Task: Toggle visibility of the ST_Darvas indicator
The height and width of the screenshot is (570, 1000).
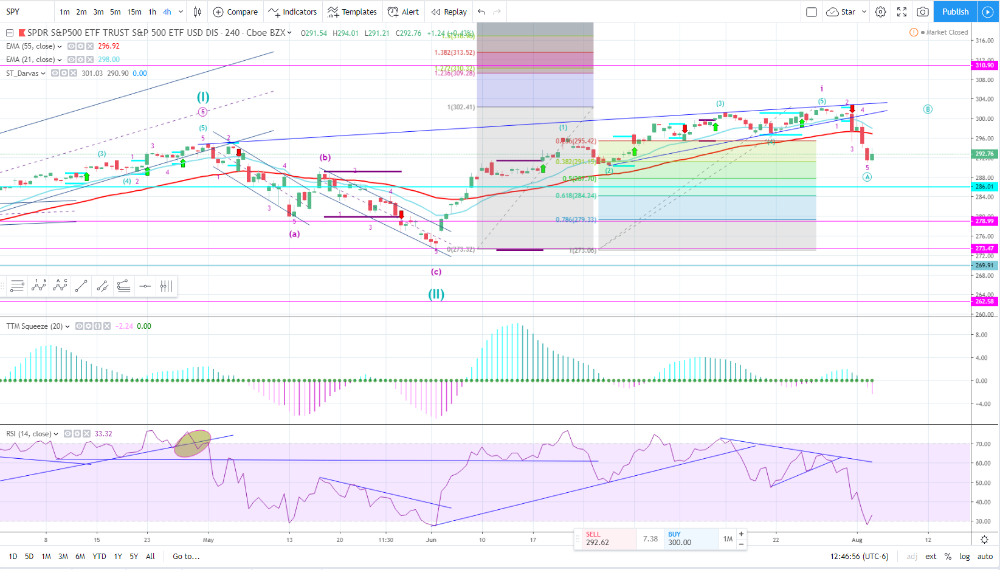Action: point(55,73)
